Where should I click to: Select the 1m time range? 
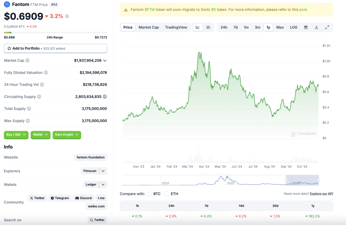[246, 27]
